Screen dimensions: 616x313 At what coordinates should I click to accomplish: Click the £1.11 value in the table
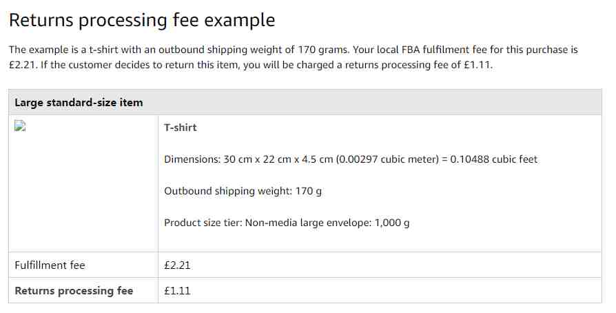click(177, 291)
